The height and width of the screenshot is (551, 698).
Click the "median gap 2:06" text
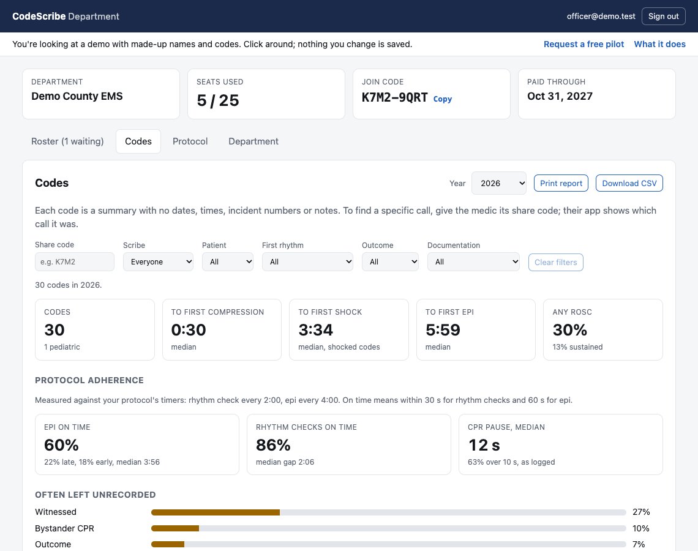pos(285,462)
